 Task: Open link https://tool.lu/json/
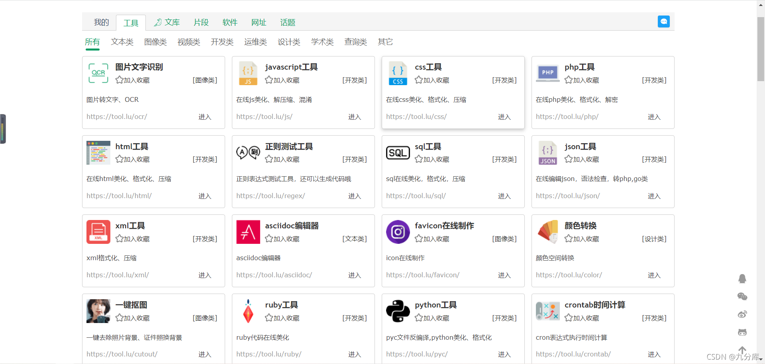(x=568, y=196)
